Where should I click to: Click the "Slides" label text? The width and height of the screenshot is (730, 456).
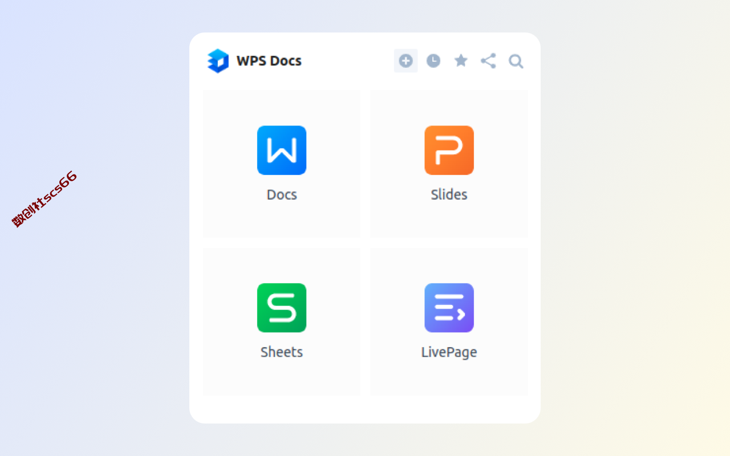coord(449,194)
